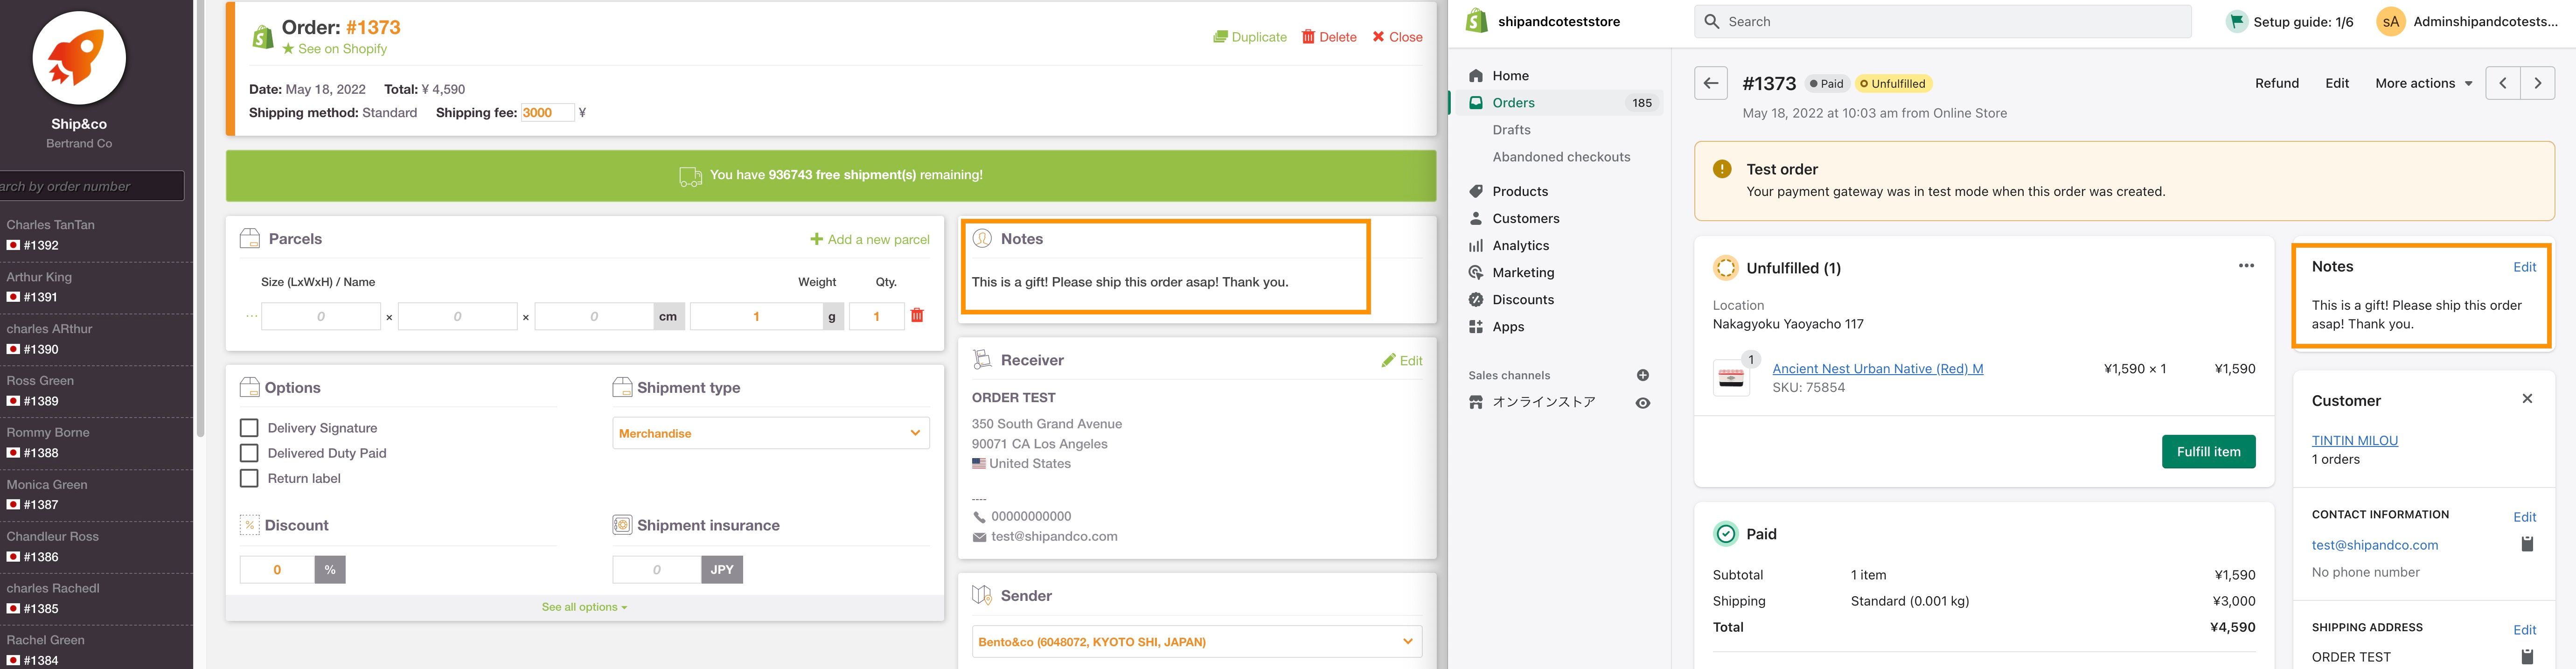Screen dimensions: 2576x669
Task: Open the TINTIN MILOU customer link
Action: coord(2354,440)
